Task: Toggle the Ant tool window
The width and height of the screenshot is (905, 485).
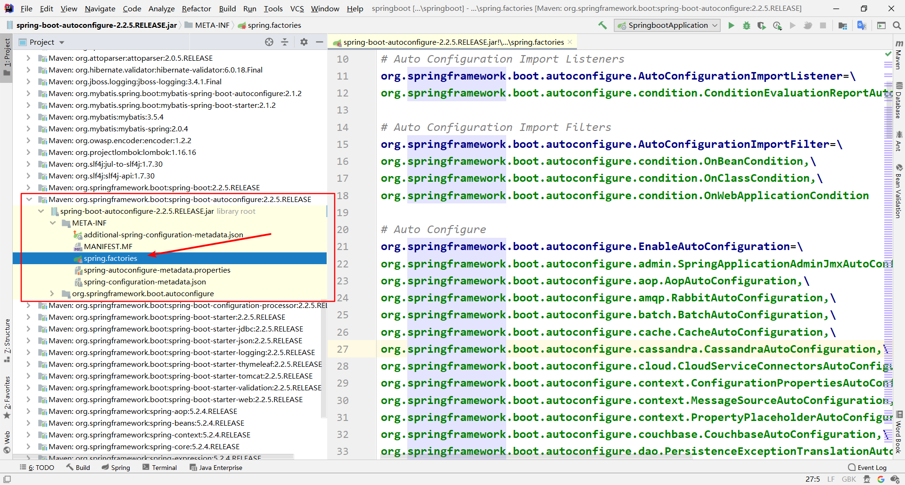Action: (899, 141)
